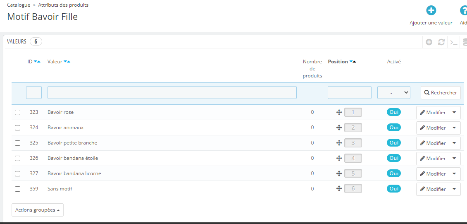The height and width of the screenshot is (224, 467).
Task: Sort Valeur column ascending arrow
Action: coord(69,62)
